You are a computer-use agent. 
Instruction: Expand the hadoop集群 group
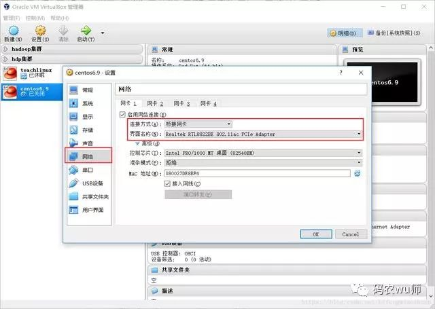[72, 49]
